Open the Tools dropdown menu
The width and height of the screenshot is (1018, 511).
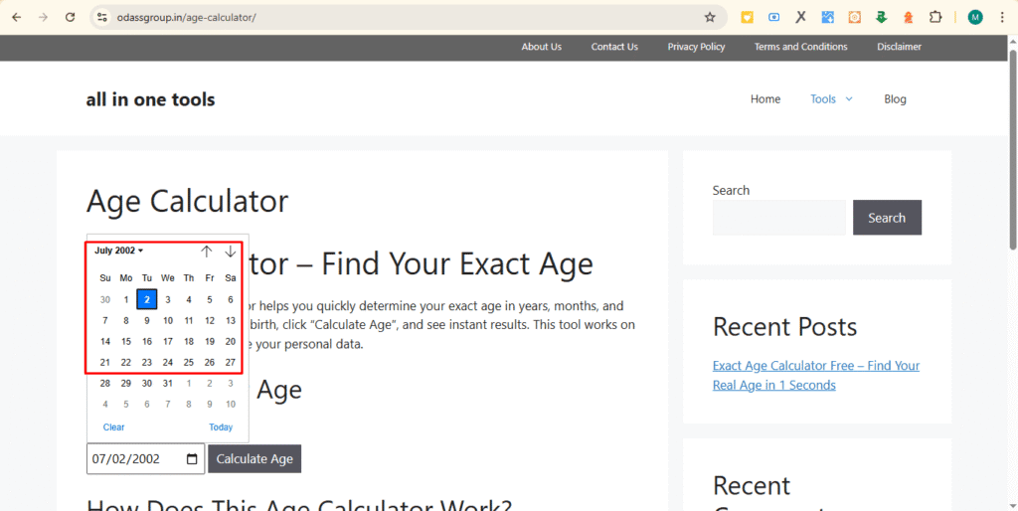831,99
